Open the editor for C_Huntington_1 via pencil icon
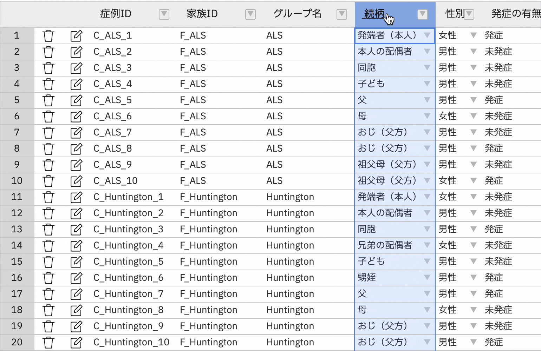 (x=76, y=197)
